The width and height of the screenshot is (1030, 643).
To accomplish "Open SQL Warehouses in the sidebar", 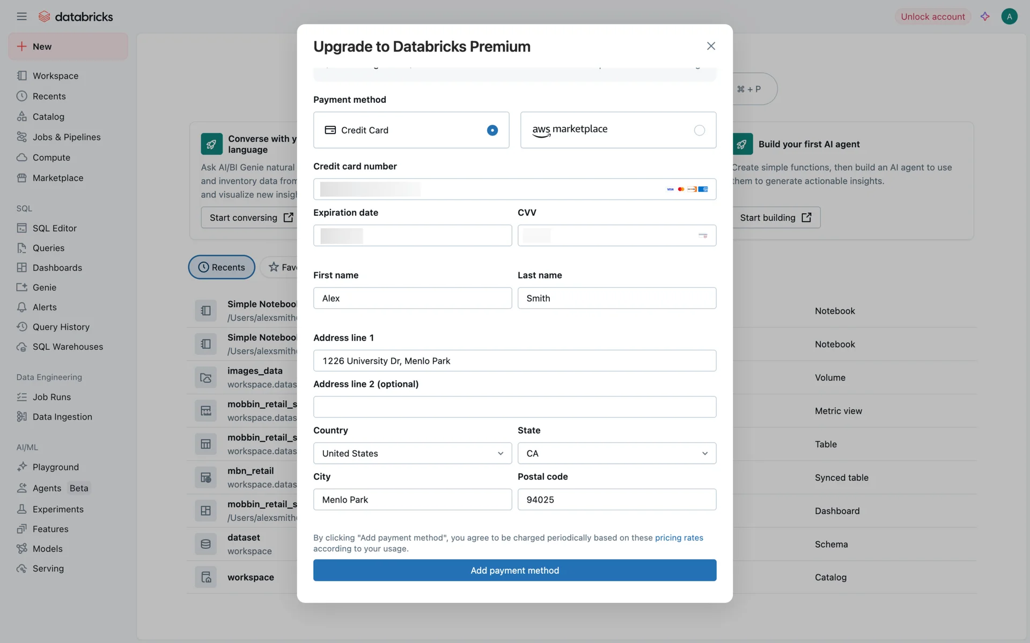I will [68, 347].
